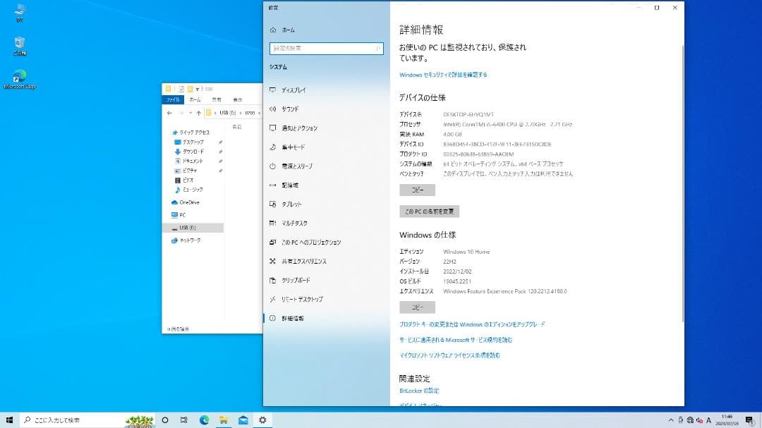Switch to the 表示 ribbon tab

[x=236, y=99]
